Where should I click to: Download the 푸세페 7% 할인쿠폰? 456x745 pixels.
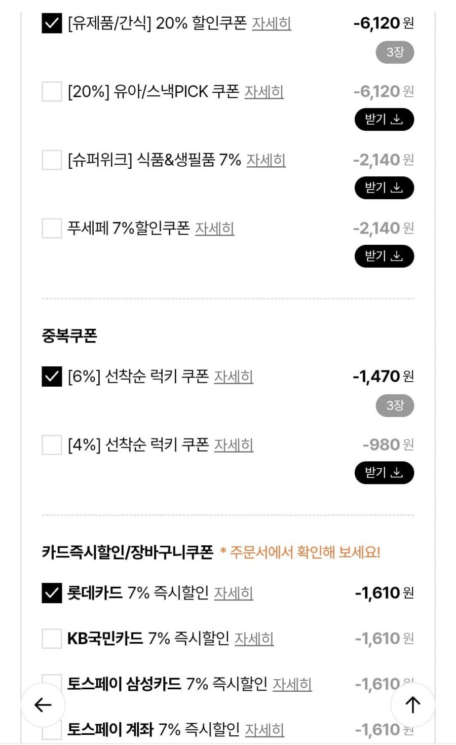pyautogui.click(x=384, y=256)
